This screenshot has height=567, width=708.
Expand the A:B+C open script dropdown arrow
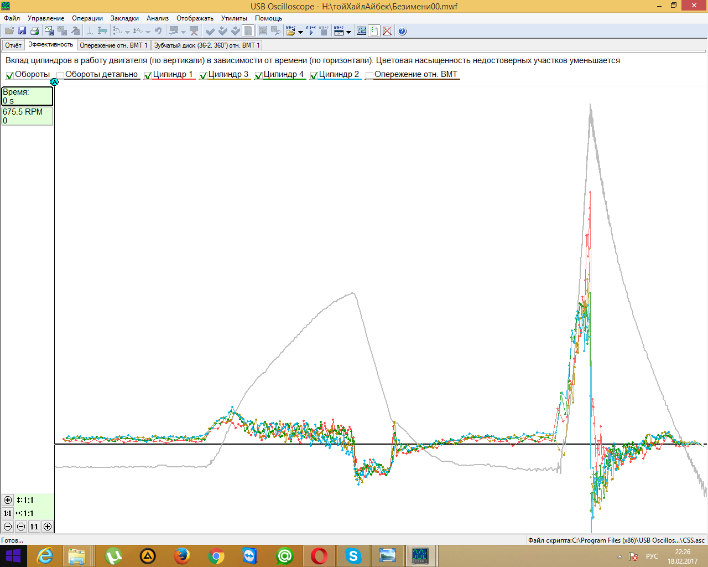tap(300, 32)
